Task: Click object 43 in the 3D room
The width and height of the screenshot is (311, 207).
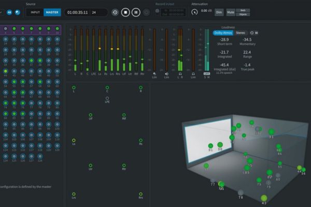Action: [x=264, y=198]
